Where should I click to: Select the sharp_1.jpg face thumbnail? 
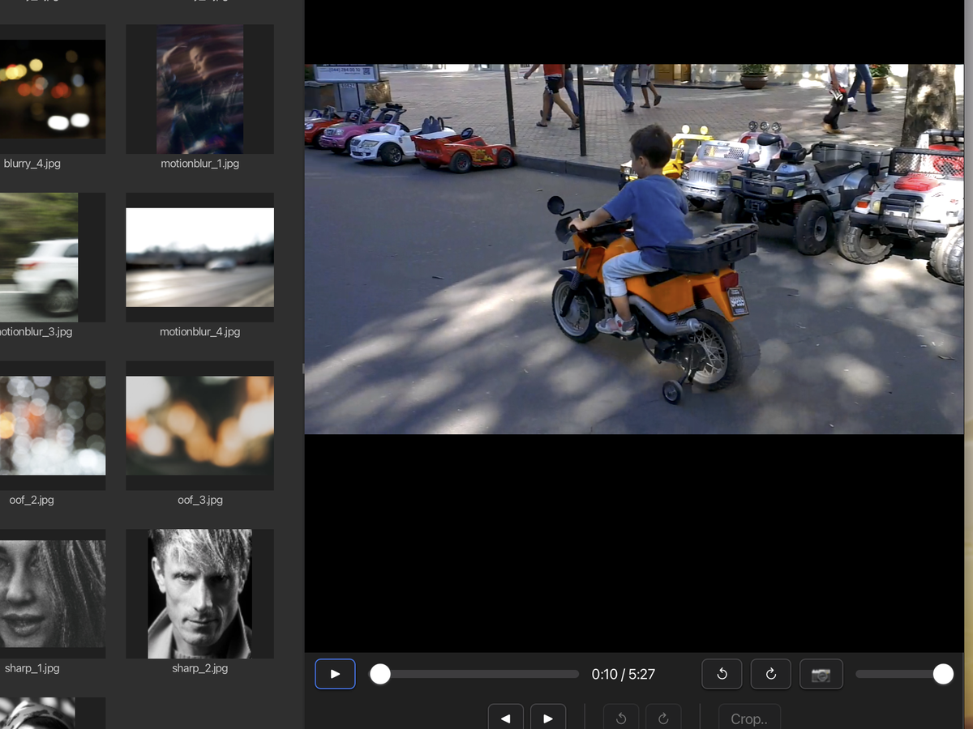[x=53, y=594]
